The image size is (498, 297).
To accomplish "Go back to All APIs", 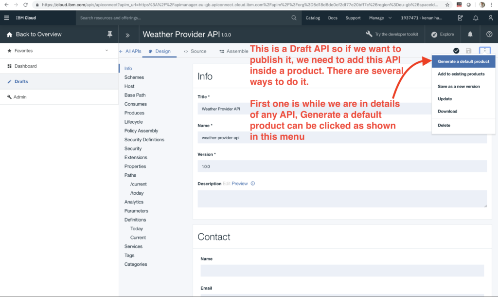I will tap(130, 51).
